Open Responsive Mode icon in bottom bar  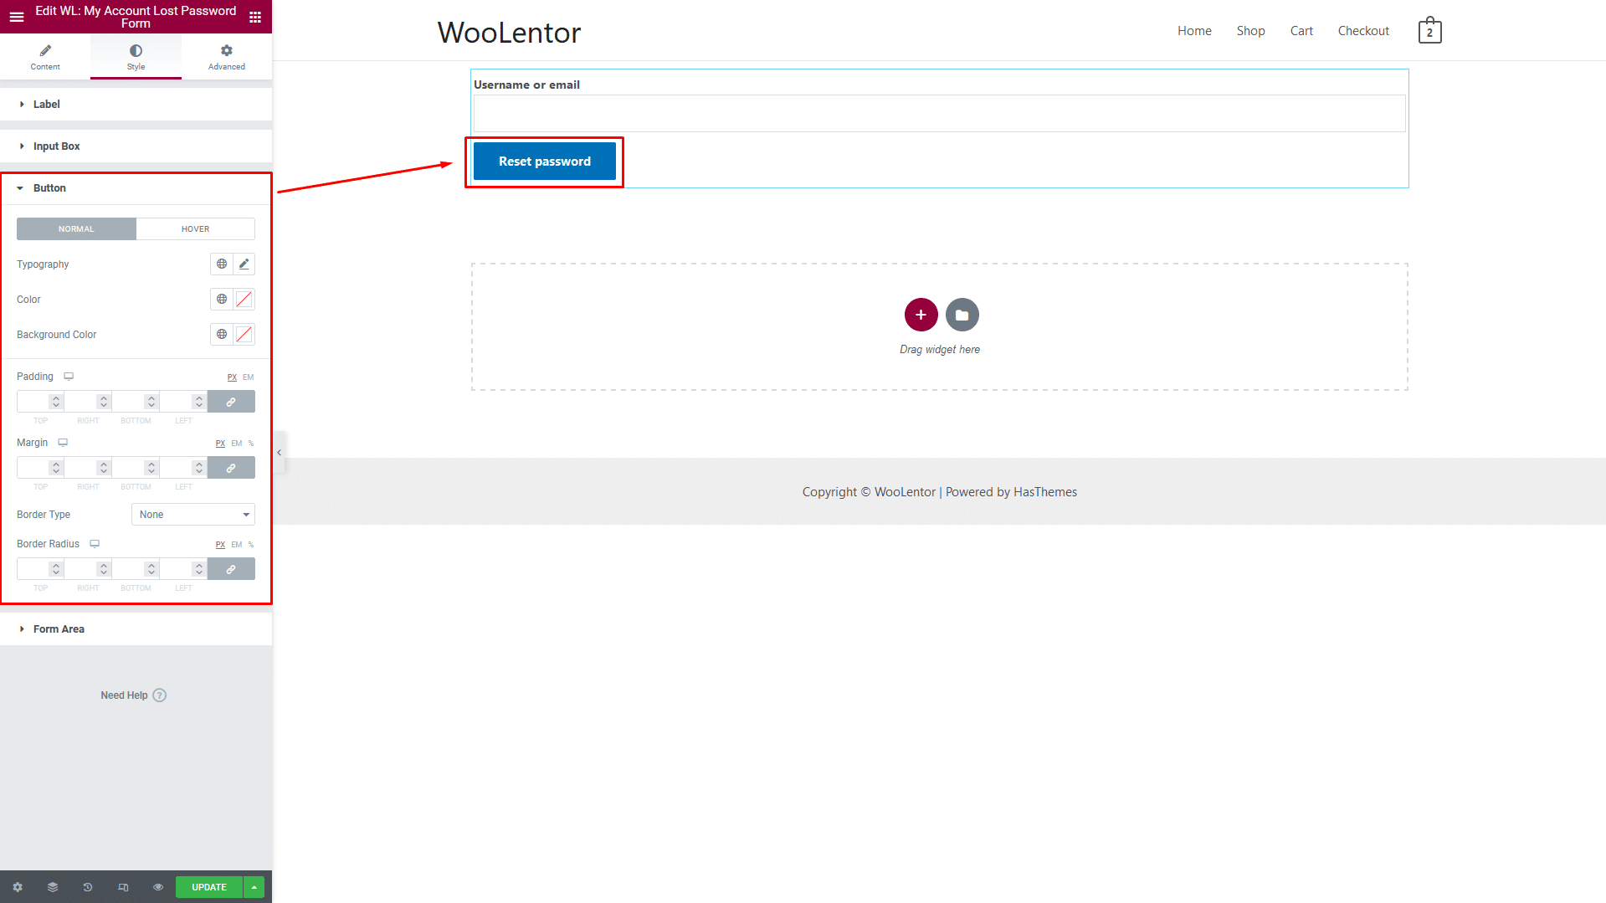[x=123, y=887]
